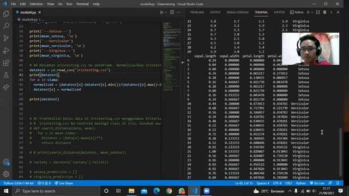349x196 pixels.
Task: Switch to the OUTPUT panel tab
Action: [x=215, y=12]
